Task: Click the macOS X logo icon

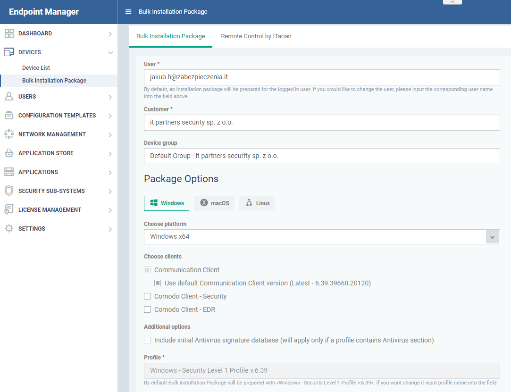Action: pos(204,203)
